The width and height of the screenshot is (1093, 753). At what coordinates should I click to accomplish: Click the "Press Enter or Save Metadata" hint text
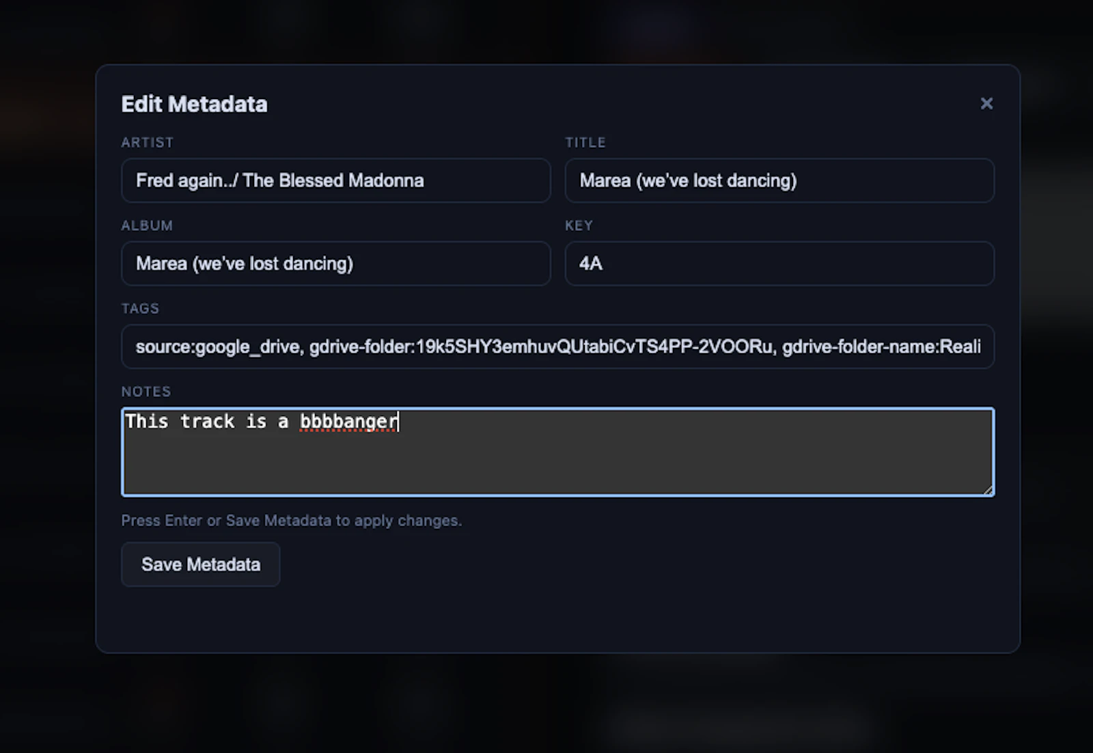point(292,521)
